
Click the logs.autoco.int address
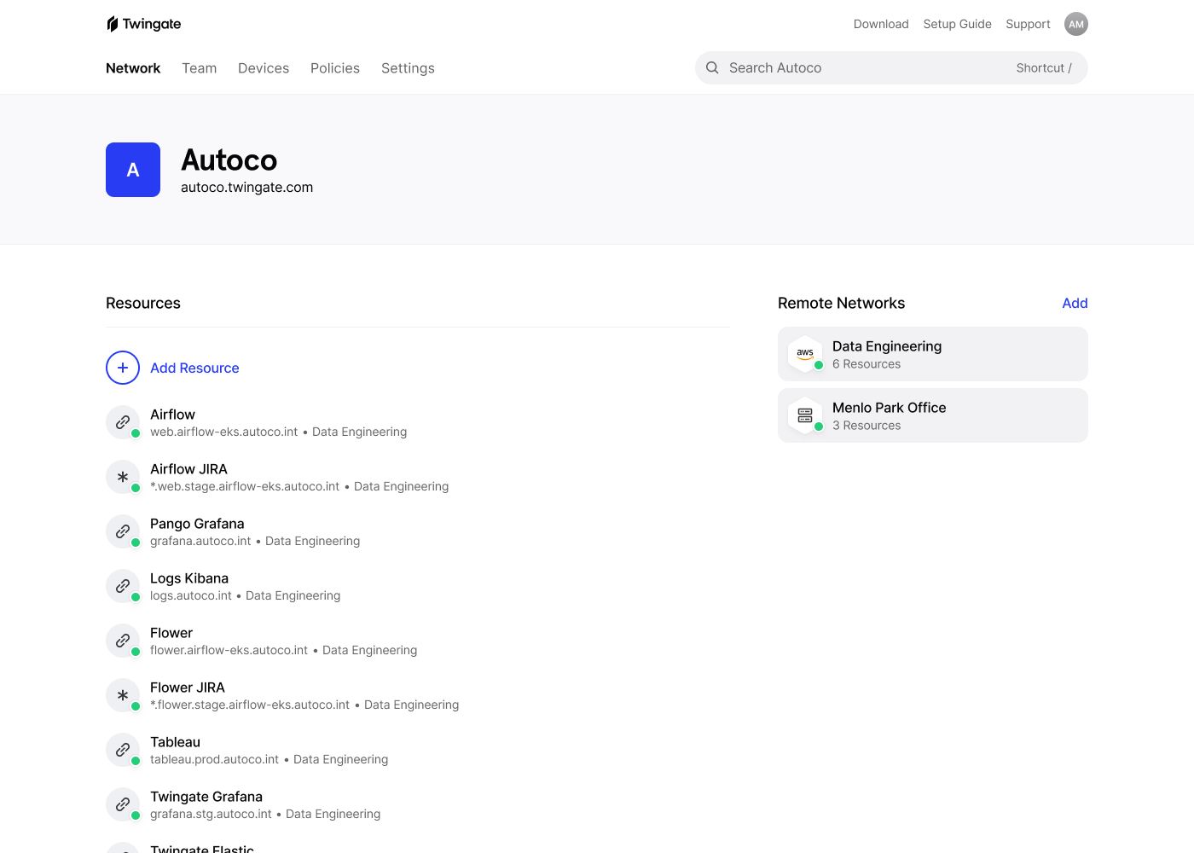click(191, 595)
